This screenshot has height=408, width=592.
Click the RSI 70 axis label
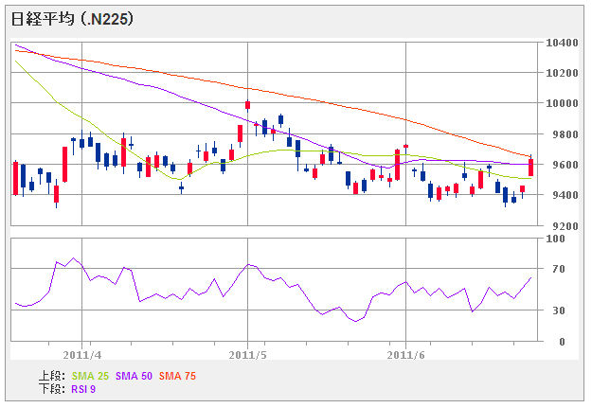tap(559, 269)
